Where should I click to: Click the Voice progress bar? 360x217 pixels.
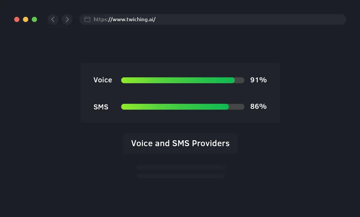tap(183, 80)
